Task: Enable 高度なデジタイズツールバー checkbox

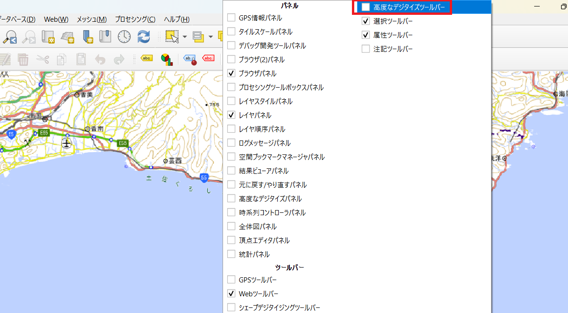Action: tap(366, 7)
